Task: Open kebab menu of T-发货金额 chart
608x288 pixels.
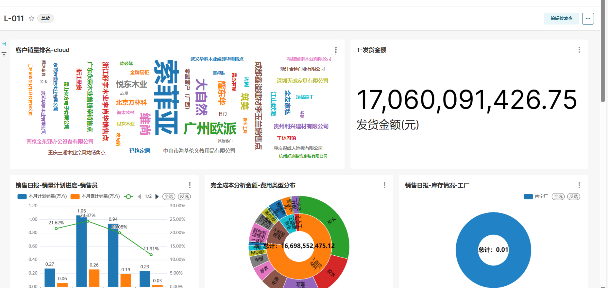Action: pos(579,50)
